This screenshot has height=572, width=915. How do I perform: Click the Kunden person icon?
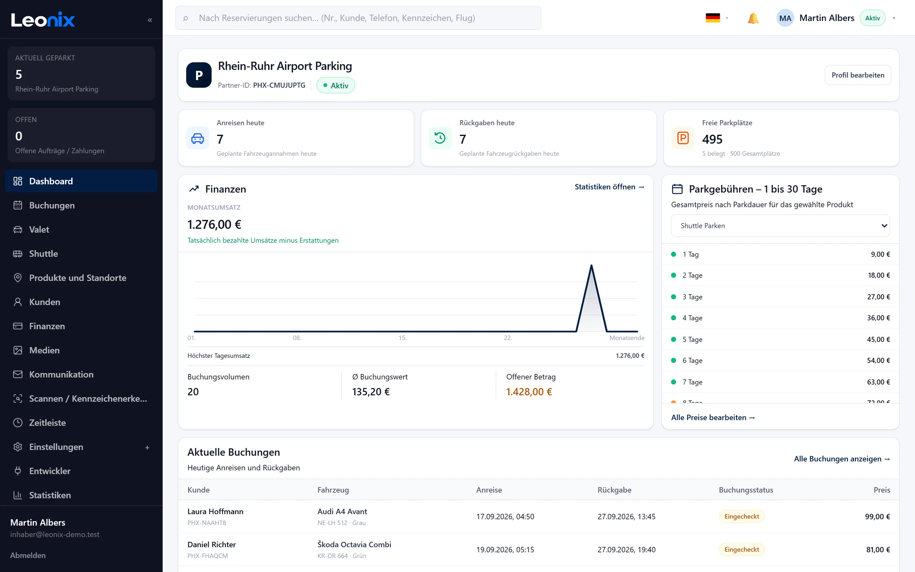click(18, 302)
